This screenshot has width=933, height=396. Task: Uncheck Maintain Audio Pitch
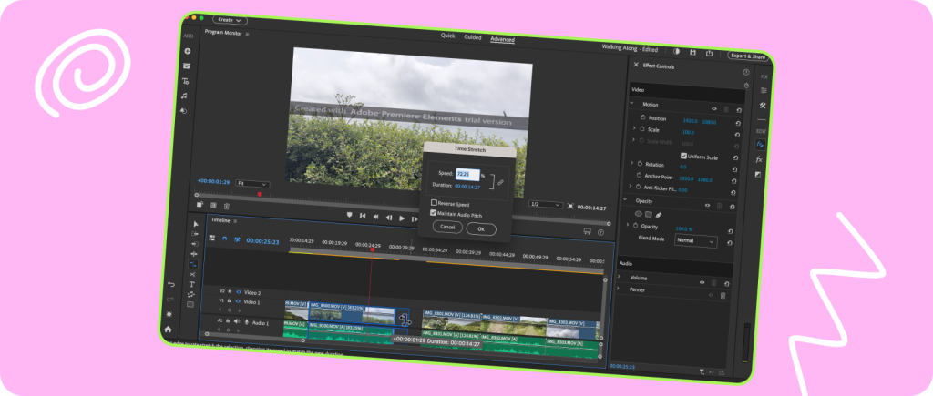pos(433,212)
